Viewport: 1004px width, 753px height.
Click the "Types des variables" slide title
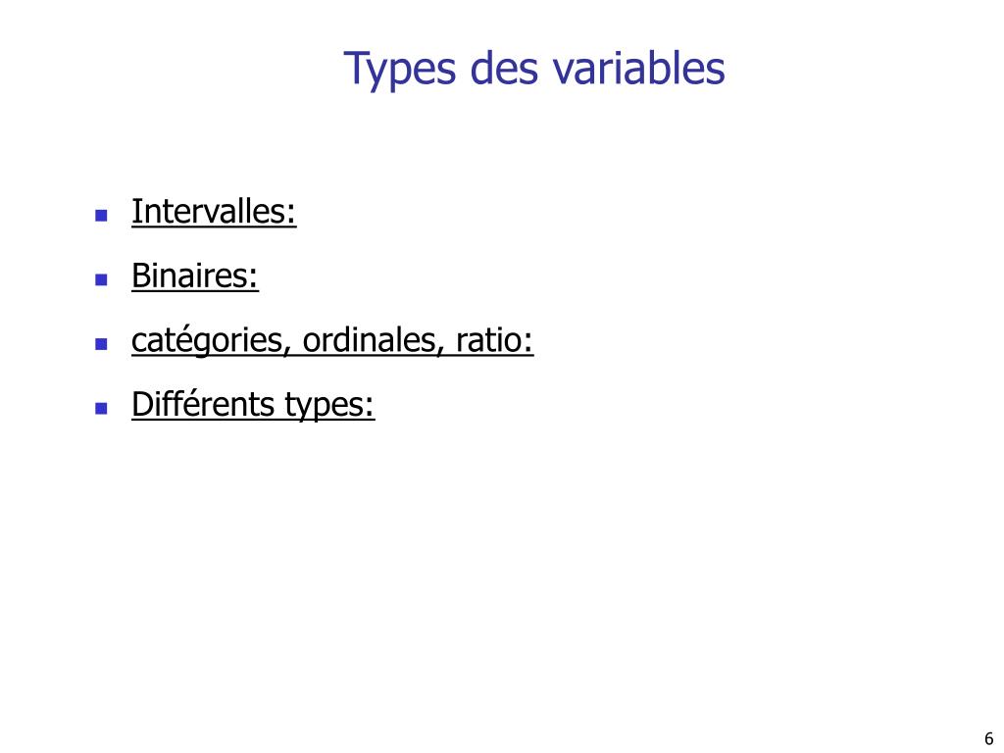pos(534,70)
